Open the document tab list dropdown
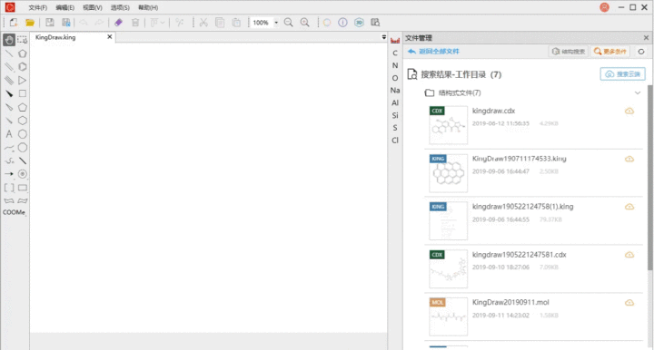 click(383, 37)
